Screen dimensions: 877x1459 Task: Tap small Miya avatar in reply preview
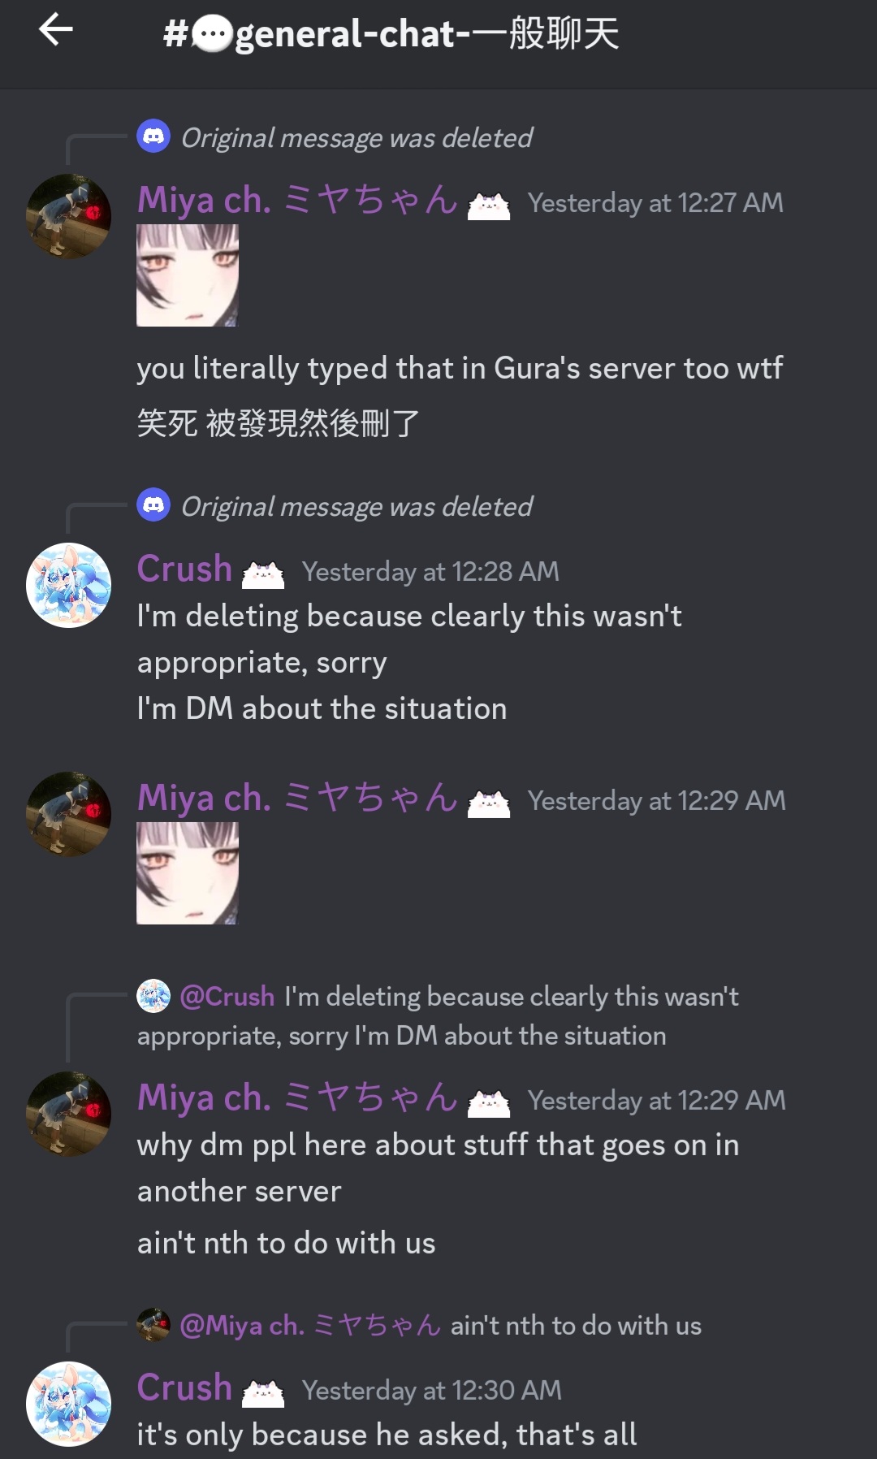153,1324
